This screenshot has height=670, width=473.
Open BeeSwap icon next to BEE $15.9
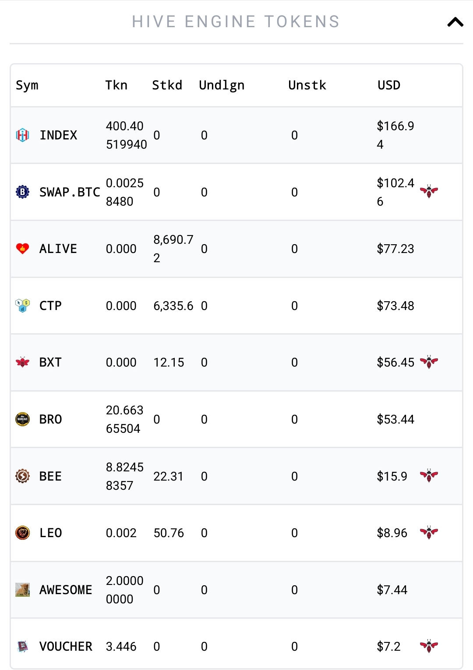(x=429, y=475)
